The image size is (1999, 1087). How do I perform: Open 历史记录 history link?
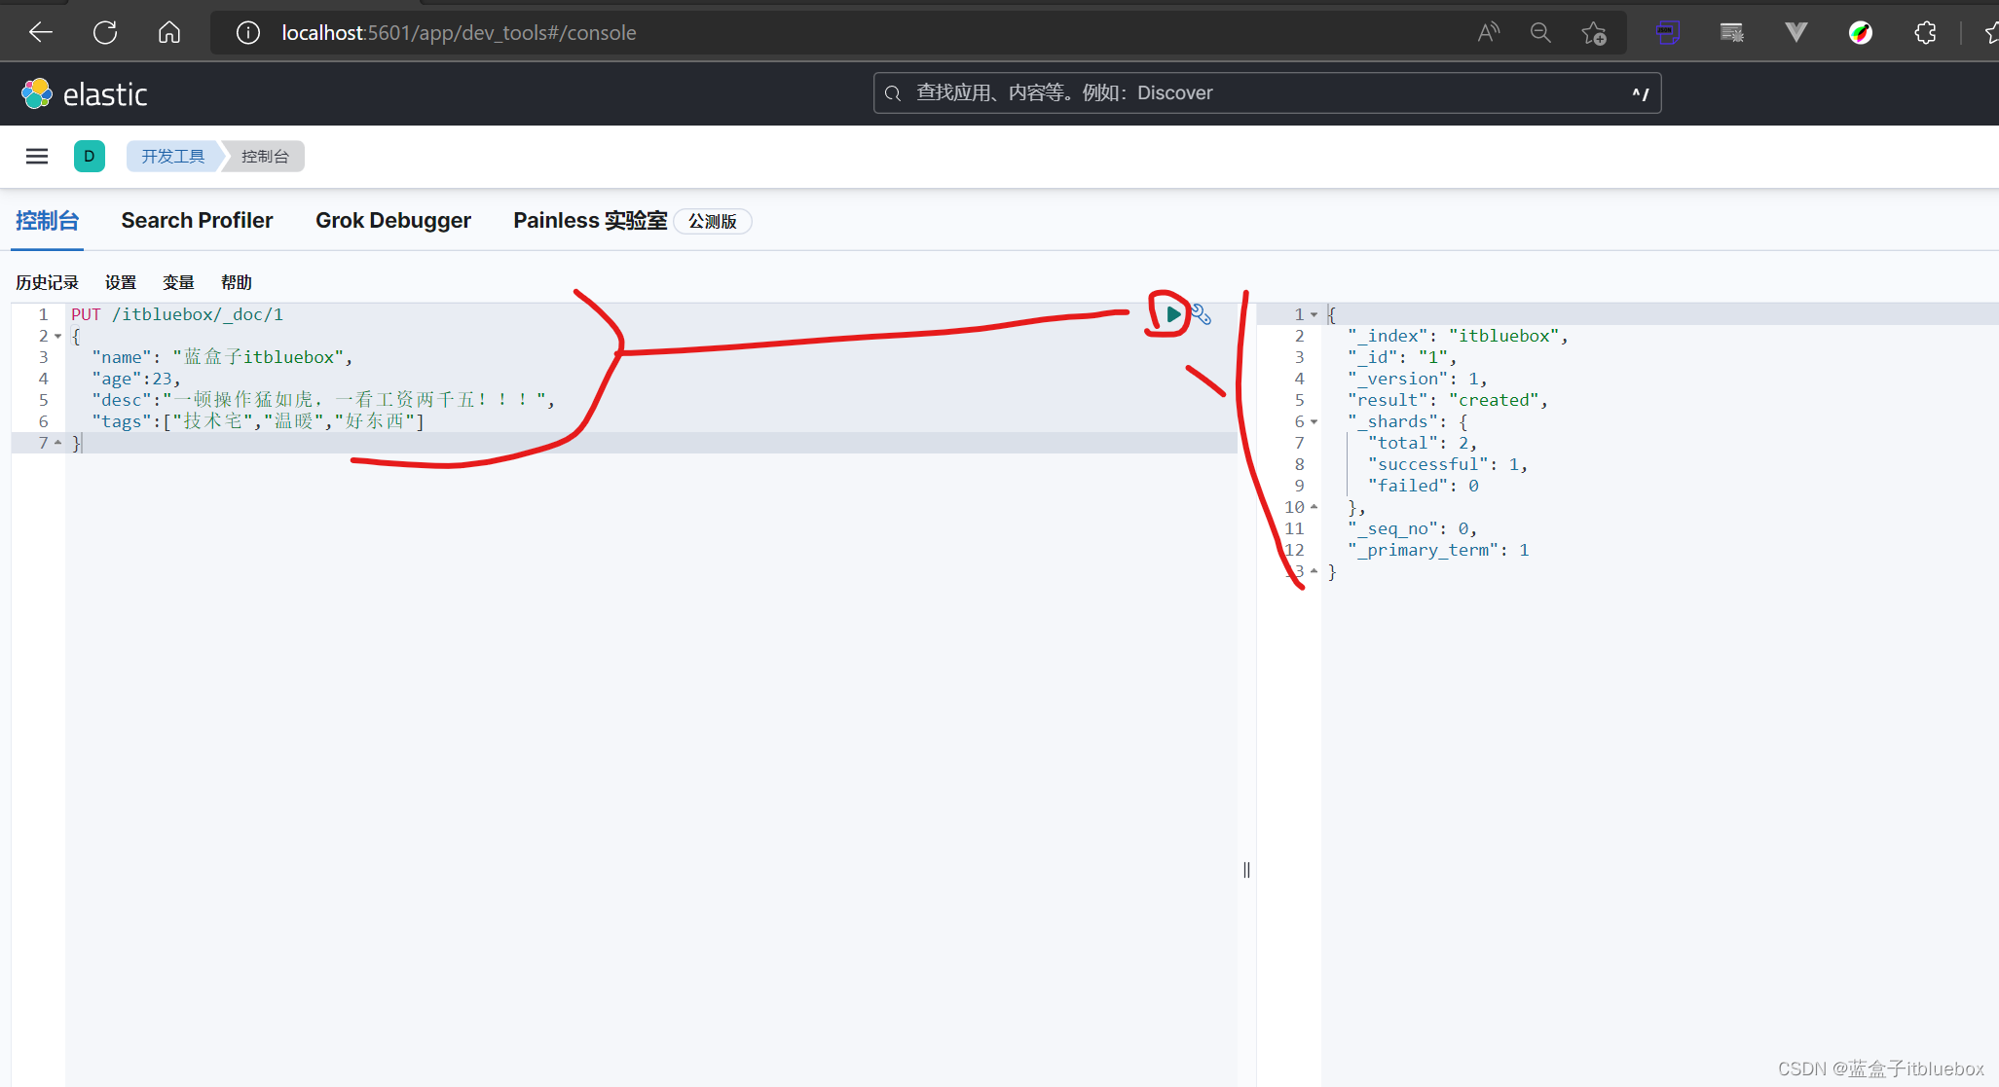(x=47, y=283)
